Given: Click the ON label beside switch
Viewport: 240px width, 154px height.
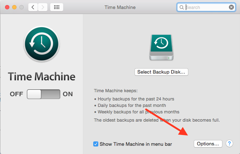Looking at the screenshot, I should [68, 94].
